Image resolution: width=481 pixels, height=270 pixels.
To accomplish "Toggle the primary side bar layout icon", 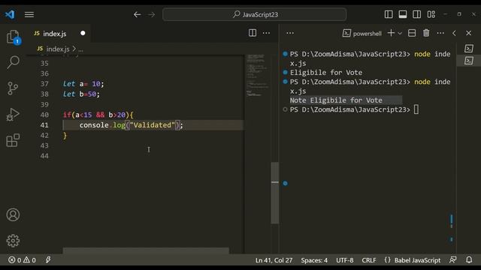I will tap(389, 14).
